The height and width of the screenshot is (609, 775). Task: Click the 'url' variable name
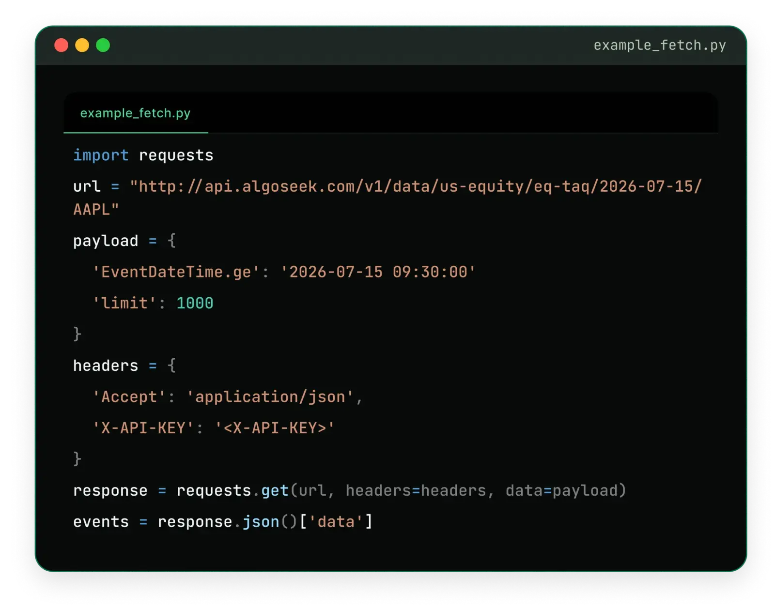[87, 186]
